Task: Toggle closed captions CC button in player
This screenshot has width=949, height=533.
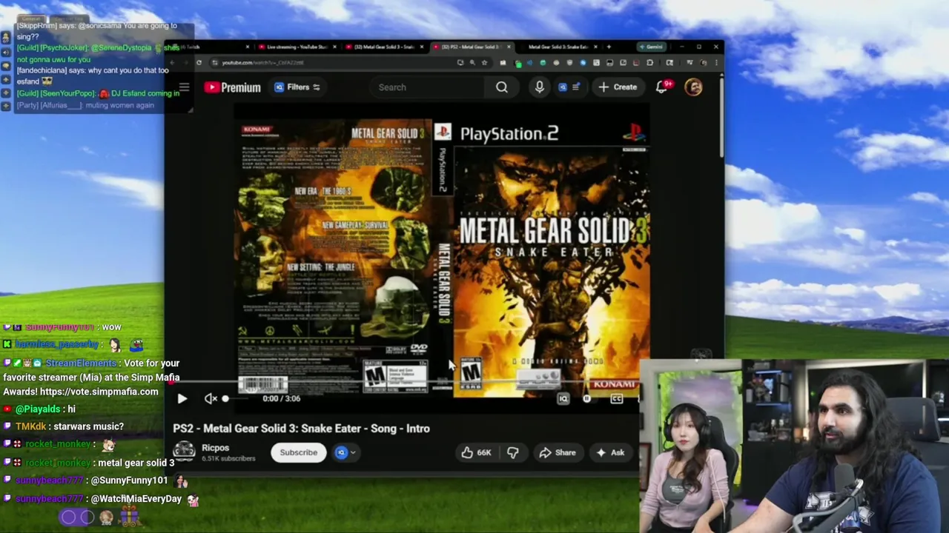Action: (617, 398)
